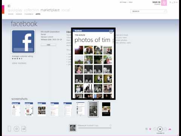Open the last black screenshot thumbnail
Viewport: 181px width, 136px height.
tap(106, 109)
